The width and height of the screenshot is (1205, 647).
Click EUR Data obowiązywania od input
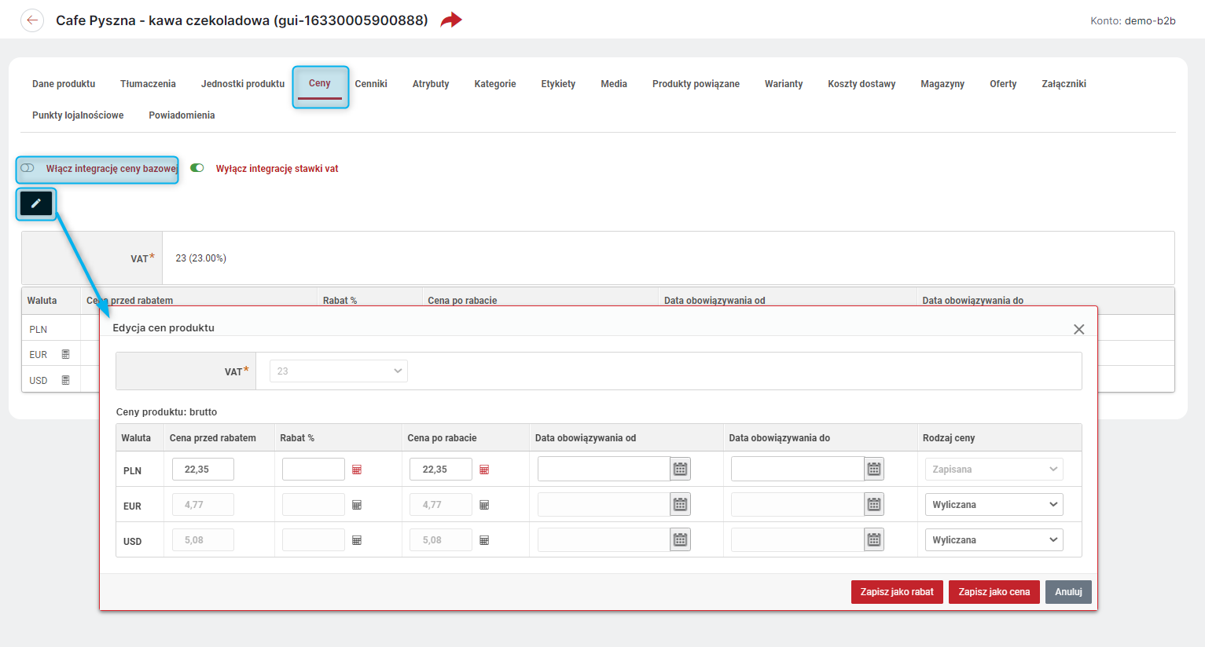coord(604,504)
